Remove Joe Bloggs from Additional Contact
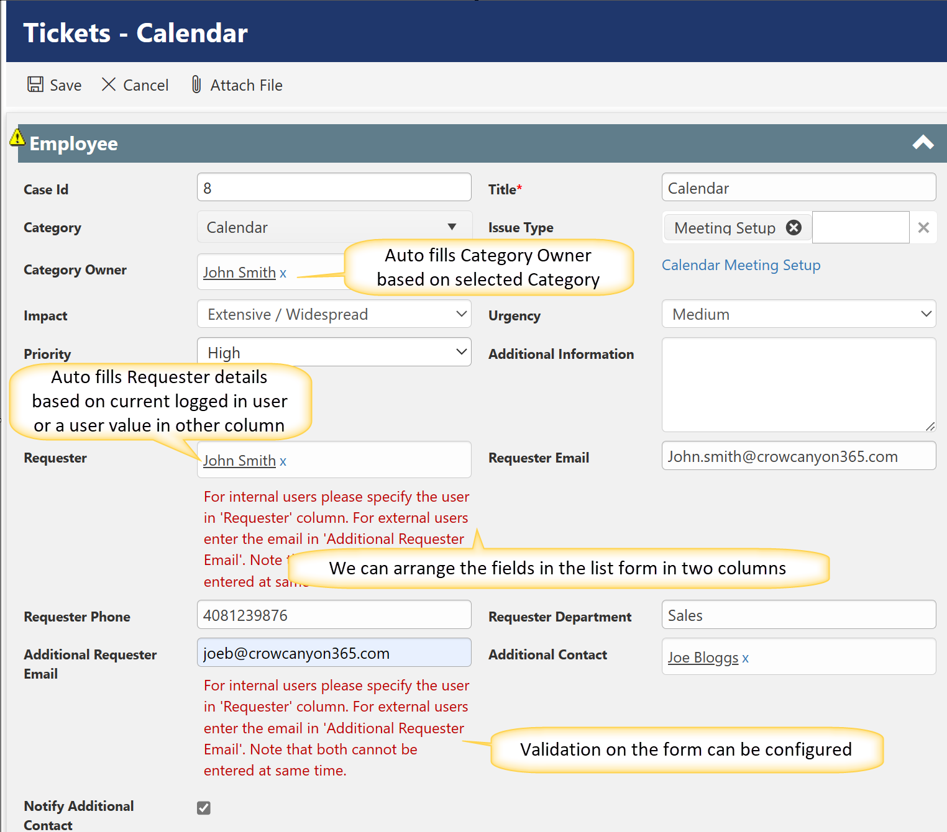Screen dimensions: 947x832 745,658
